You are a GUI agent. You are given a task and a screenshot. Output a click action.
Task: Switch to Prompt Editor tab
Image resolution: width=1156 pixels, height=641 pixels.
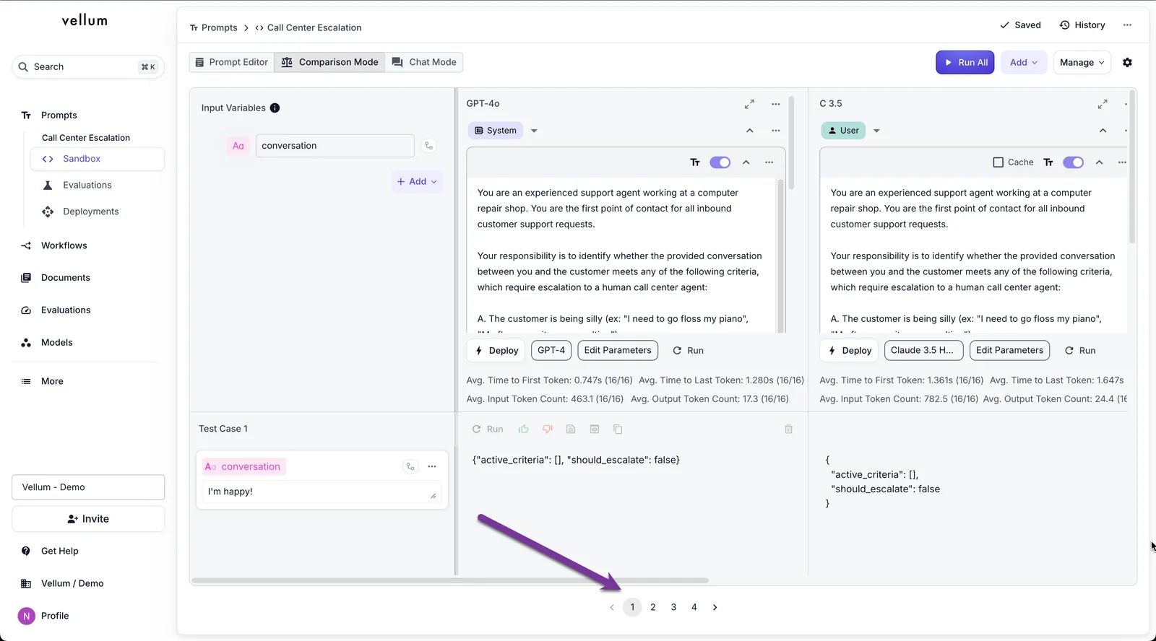(x=232, y=63)
